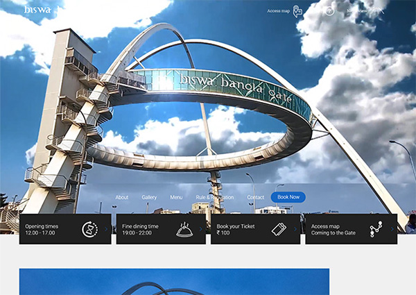Click the Access map Coming to the Gate text
Screen dimensions: 416x295
[x=333, y=230]
